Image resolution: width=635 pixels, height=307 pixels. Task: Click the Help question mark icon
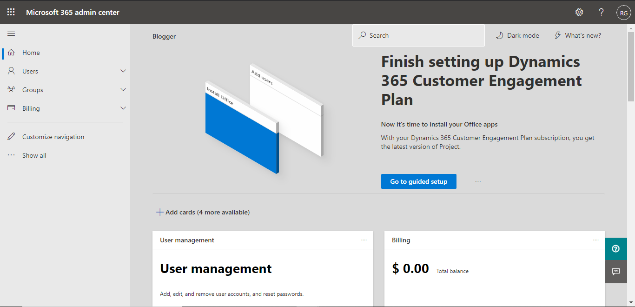[x=601, y=12]
